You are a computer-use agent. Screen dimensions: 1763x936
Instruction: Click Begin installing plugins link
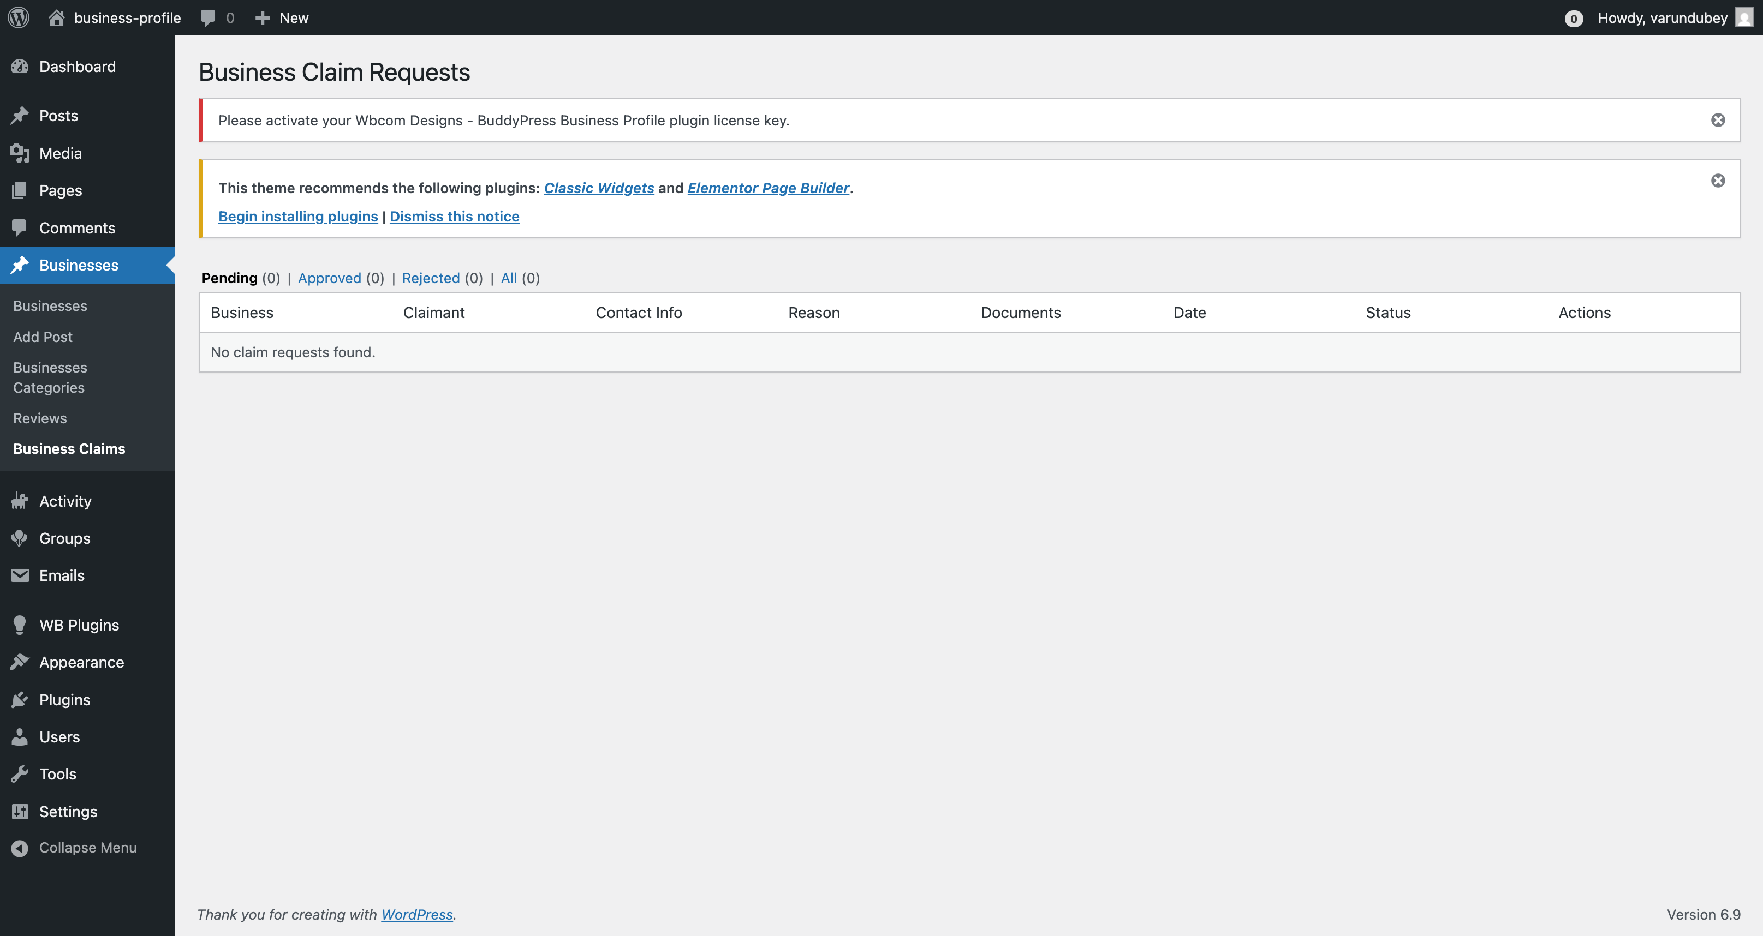[x=297, y=216]
